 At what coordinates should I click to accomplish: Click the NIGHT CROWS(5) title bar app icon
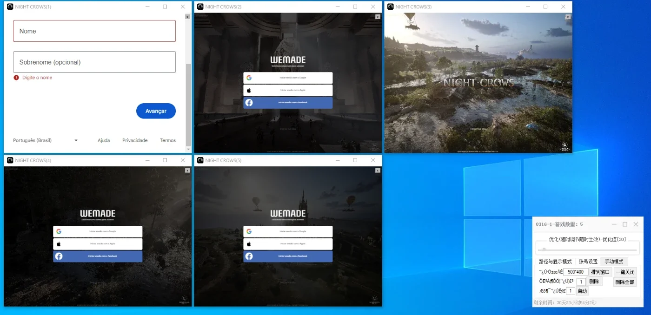click(200, 160)
